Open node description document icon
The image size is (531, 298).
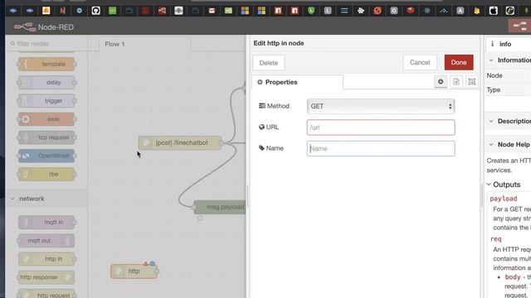pos(456,81)
